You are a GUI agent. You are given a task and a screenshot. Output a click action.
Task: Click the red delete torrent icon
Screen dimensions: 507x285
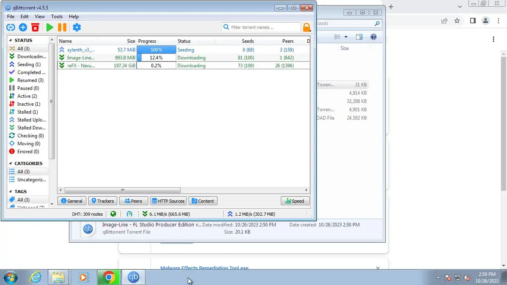pos(35,27)
